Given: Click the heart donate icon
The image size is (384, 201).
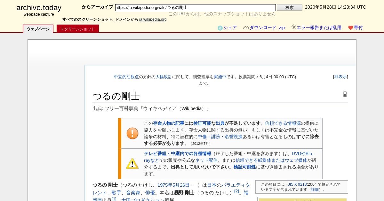Looking at the screenshot, I should coord(351,28).
